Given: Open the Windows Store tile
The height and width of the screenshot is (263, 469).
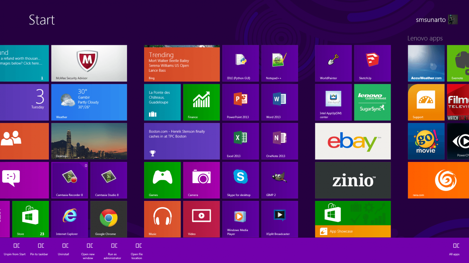Looking at the screenshot, I should [x=31, y=219].
